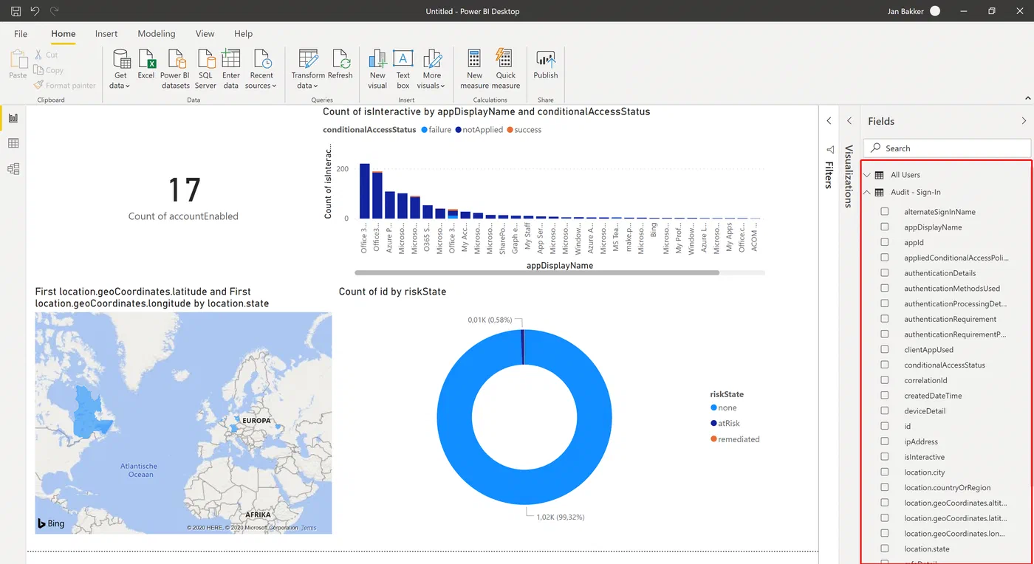Viewport: 1034px width, 564px height.
Task: Open the Transform data dropdown
Action: pyautogui.click(x=308, y=69)
